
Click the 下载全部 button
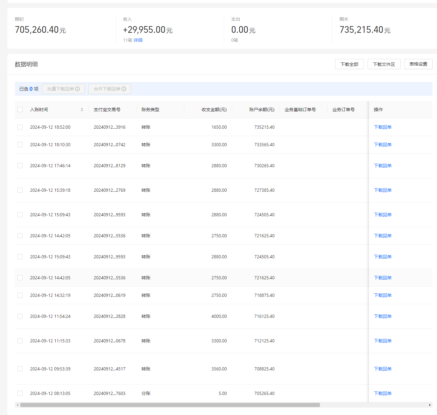[349, 64]
